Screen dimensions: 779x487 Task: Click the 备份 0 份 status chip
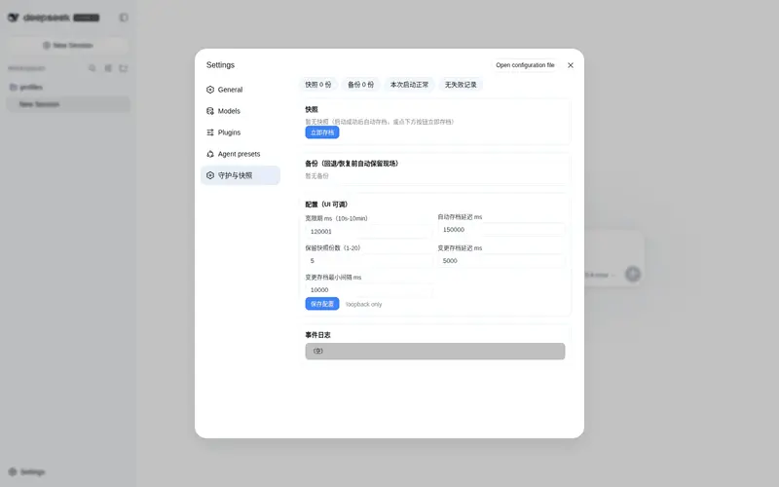[x=360, y=85]
